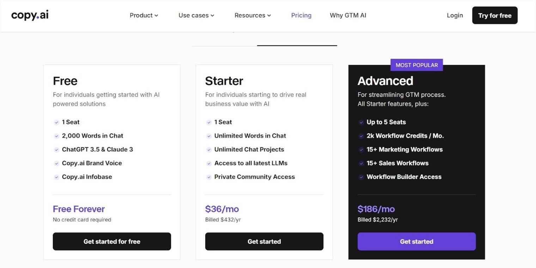Click check icon beside Workflow Builder Access
The width and height of the screenshot is (536, 268).
(361, 177)
